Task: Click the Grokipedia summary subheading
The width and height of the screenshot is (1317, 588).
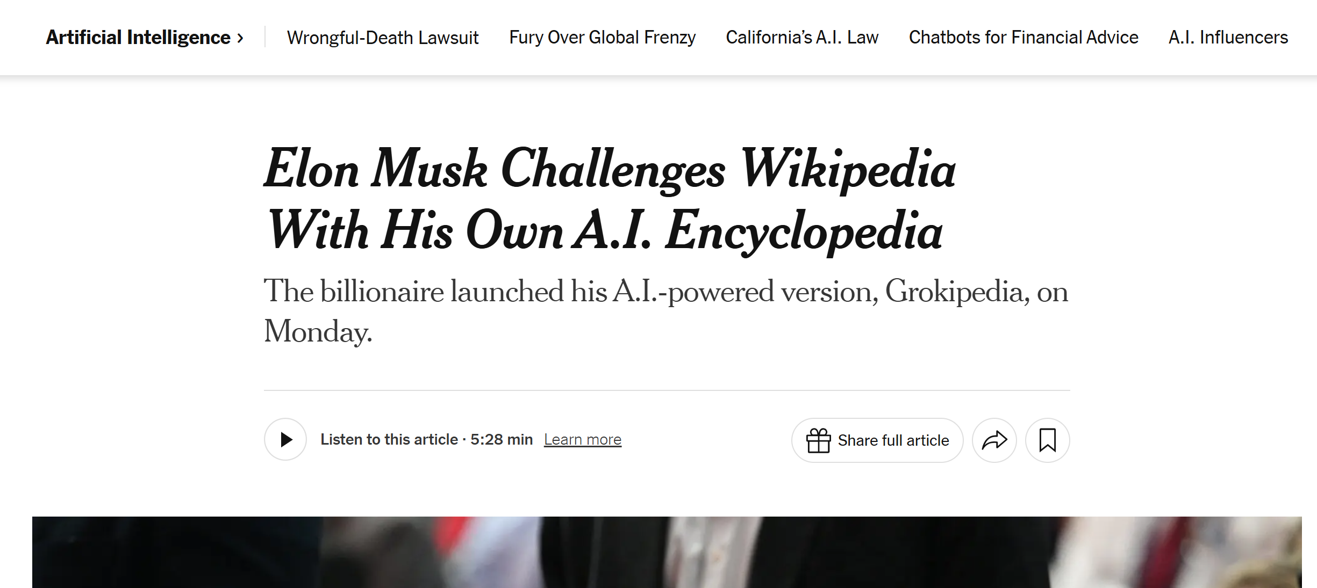Action: (665, 293)
